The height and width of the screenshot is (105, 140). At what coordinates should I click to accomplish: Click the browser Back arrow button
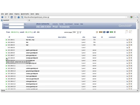pyautogui.click(x=3, y=17)
